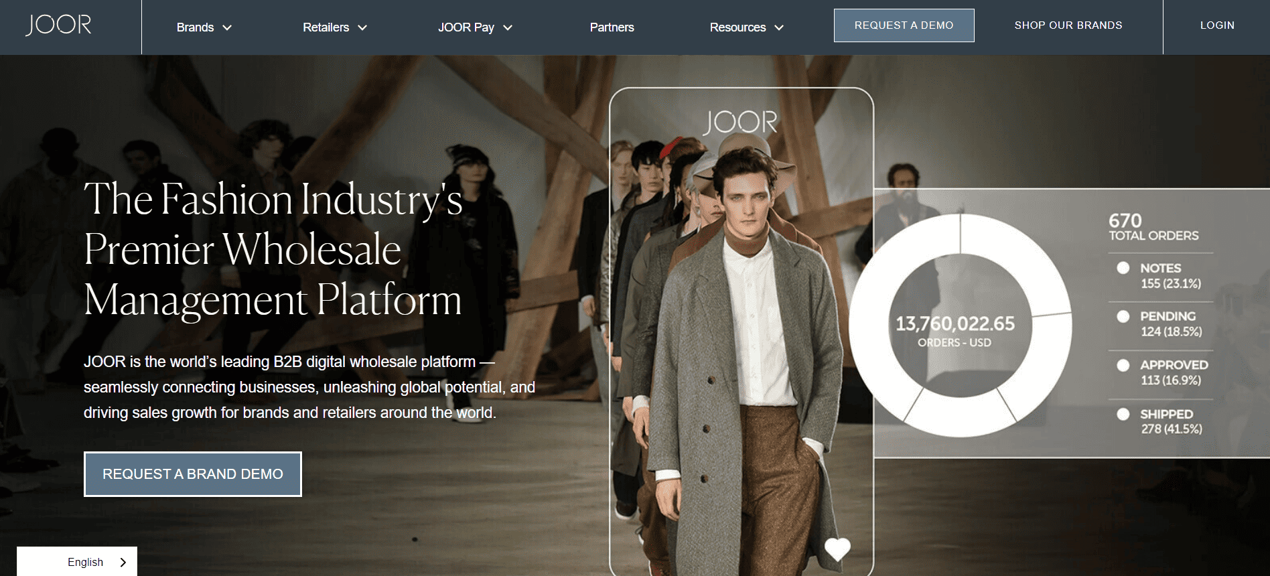The image size is (1270, 576).
Task: Open the Login link
Action: pyautogui.click(x=1217, y=25)
